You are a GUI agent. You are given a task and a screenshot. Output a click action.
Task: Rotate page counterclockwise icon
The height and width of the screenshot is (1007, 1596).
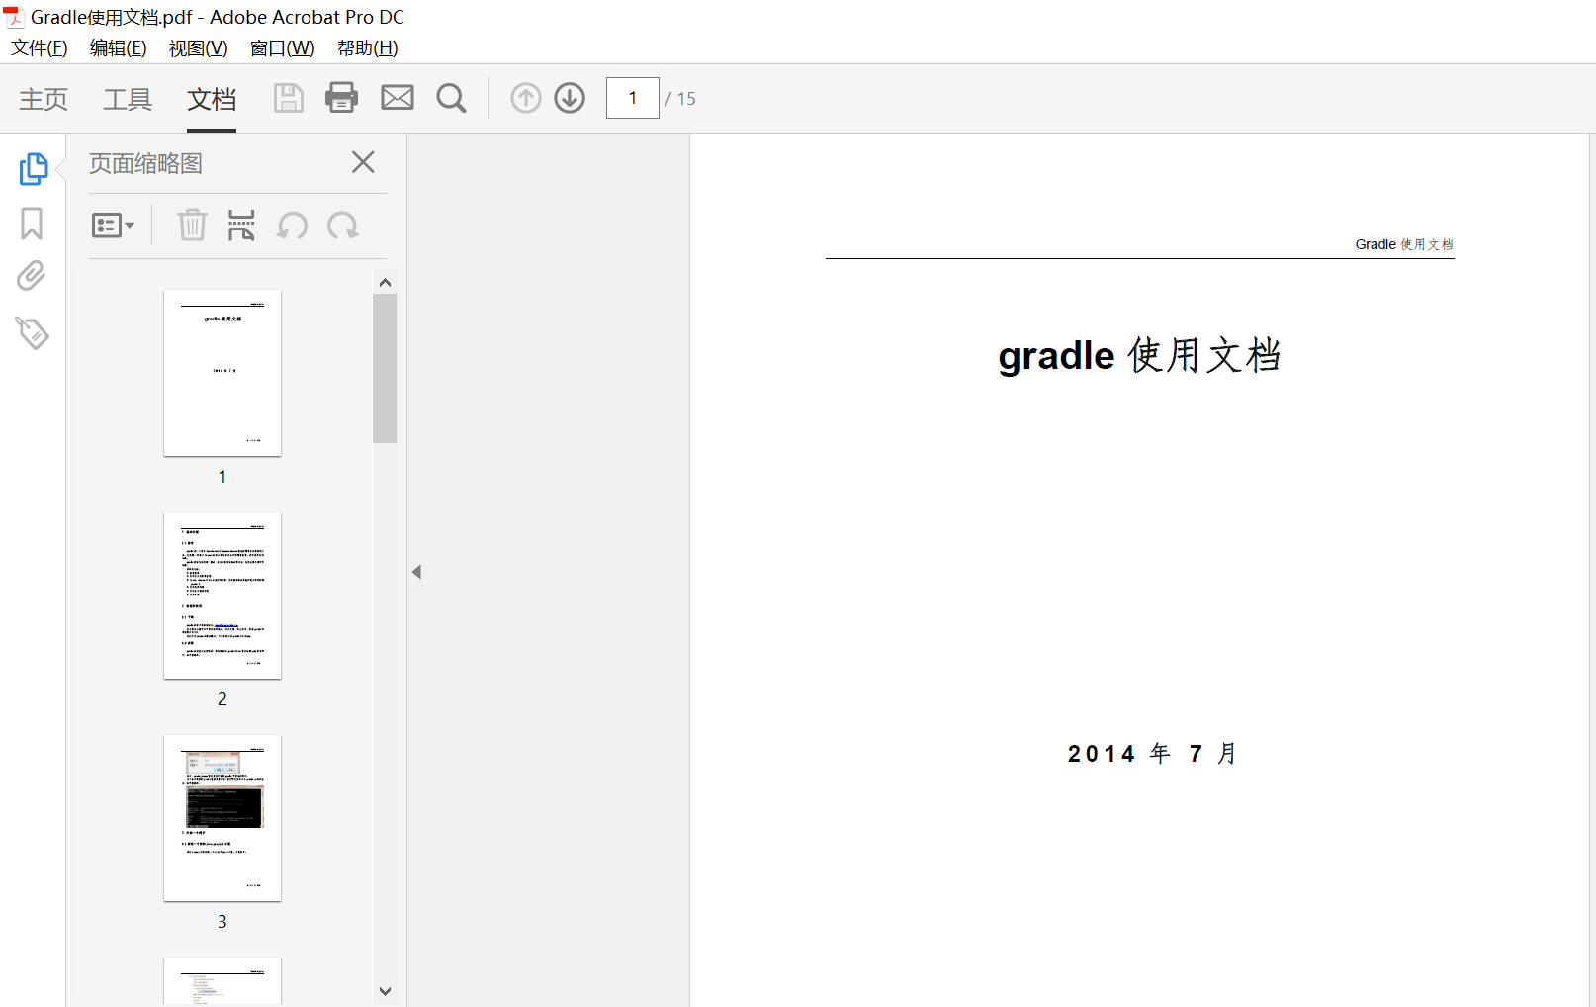293,226
